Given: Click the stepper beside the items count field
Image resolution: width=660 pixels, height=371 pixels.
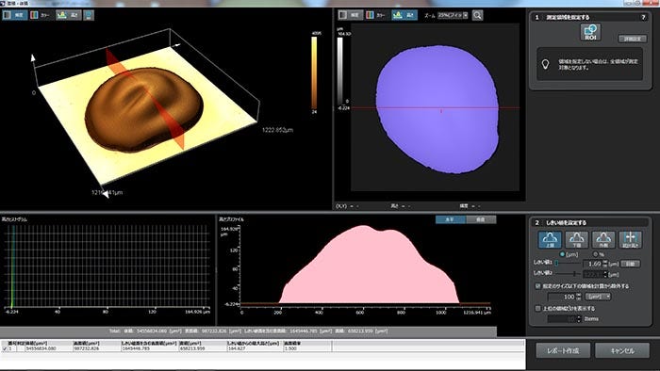Looking at the screenshot, I should click(x=579, y=319).
